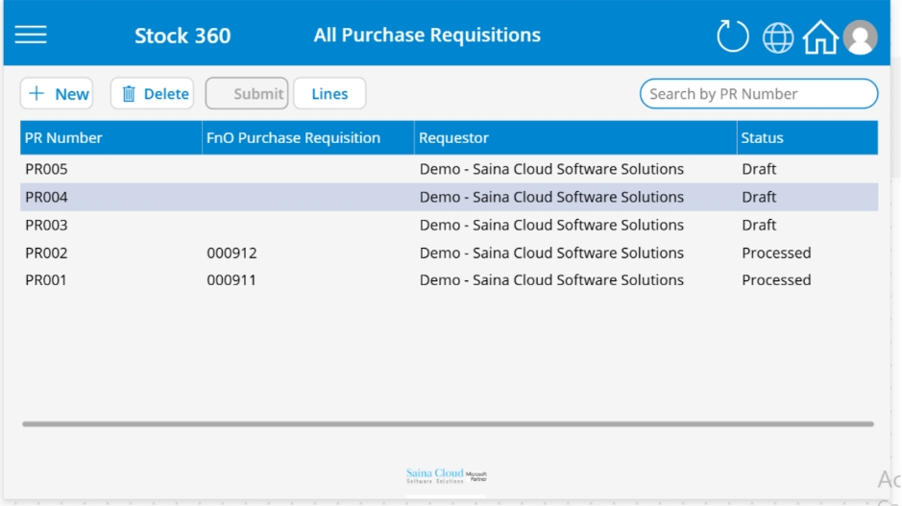Click FnO requisition number 000911
The height and width of the screenshot is (506, 902).
(232, 280)
